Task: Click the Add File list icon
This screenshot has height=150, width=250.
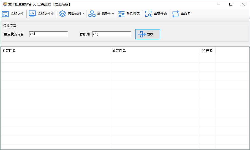Action: pyautogui.click(x=5, y=14)
